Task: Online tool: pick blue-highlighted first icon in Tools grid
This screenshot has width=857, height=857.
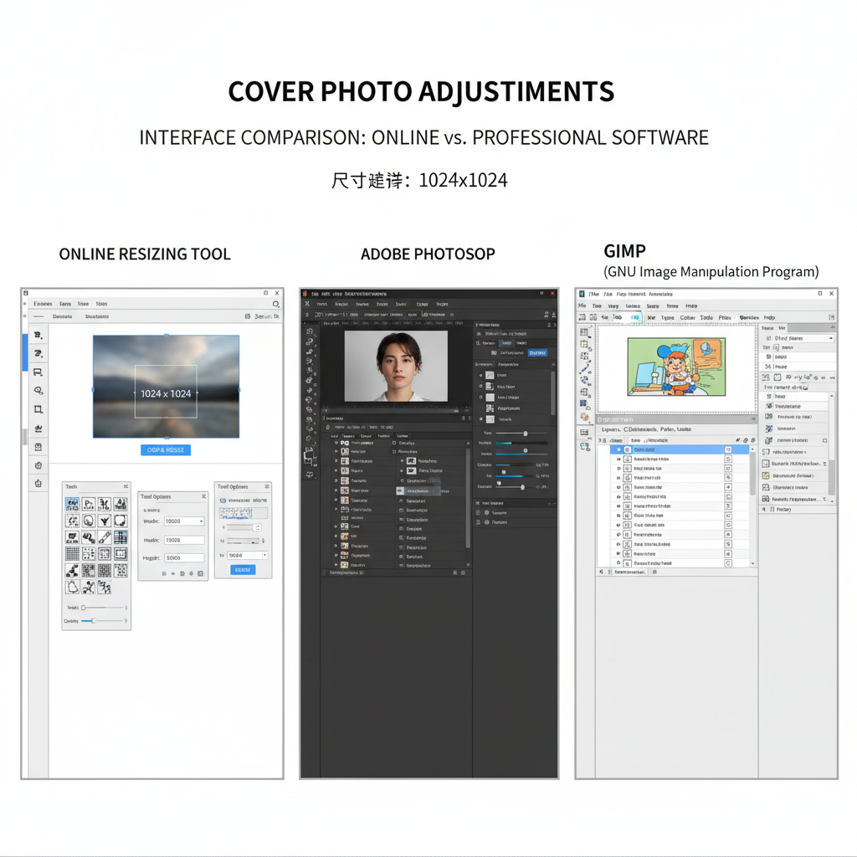Action: coord(72,504)
